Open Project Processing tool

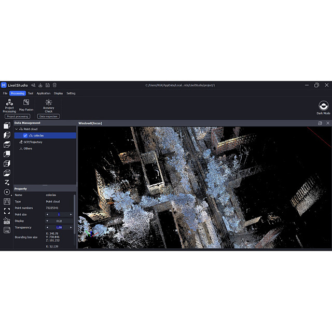9,106
